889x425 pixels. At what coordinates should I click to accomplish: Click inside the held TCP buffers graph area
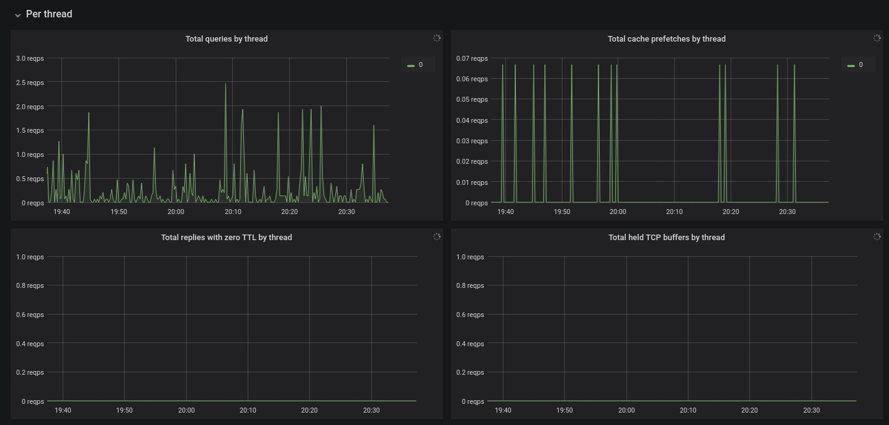pyautogui.click(x=672, y=329)
